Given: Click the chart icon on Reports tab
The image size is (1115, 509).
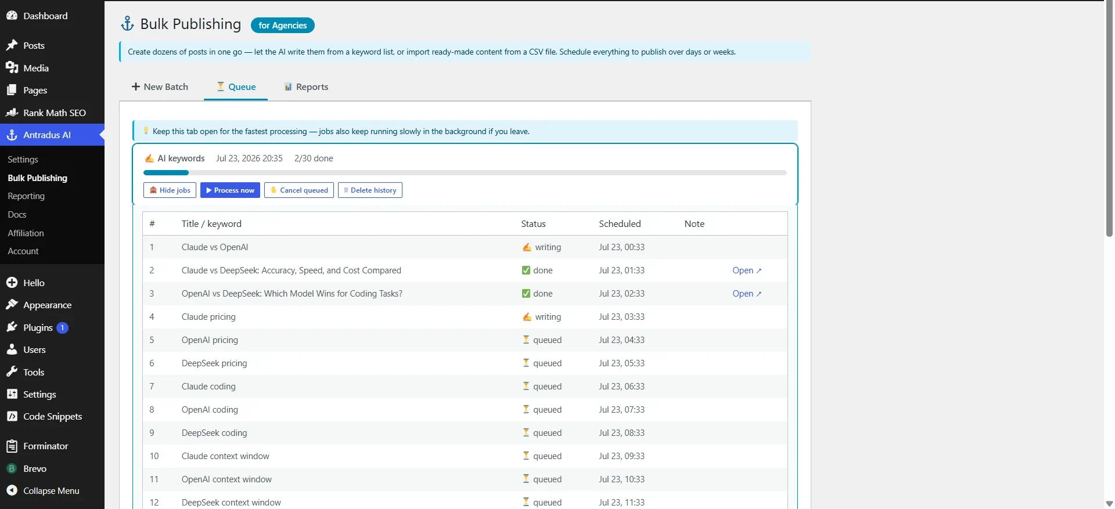Looking at the screenshot, I should (x=288, y=86).
